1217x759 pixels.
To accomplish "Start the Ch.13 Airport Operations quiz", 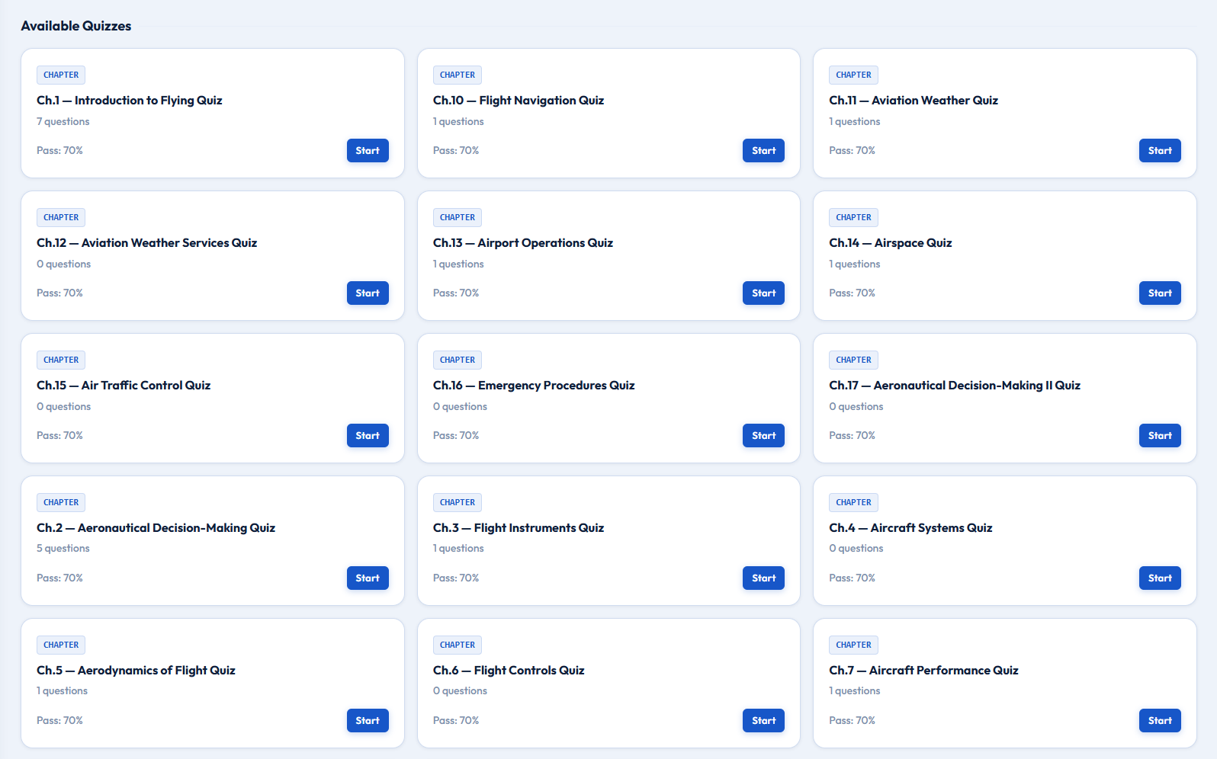I will [763, 293].
